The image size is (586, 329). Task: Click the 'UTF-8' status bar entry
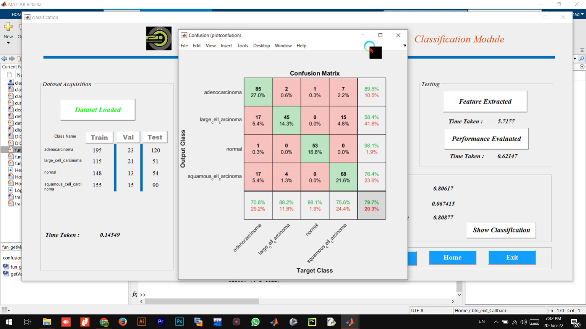tap(417, 310)
